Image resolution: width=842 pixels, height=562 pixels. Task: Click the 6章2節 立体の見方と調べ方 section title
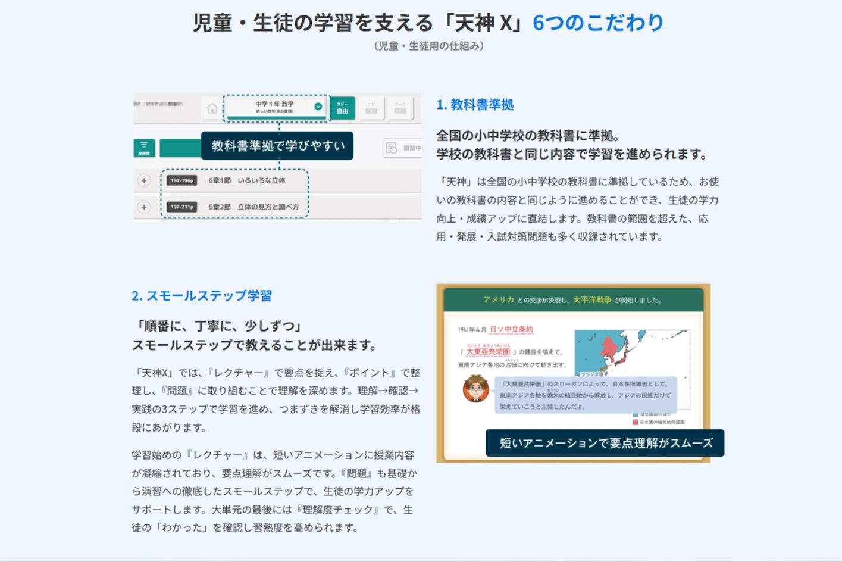[253, 207]
